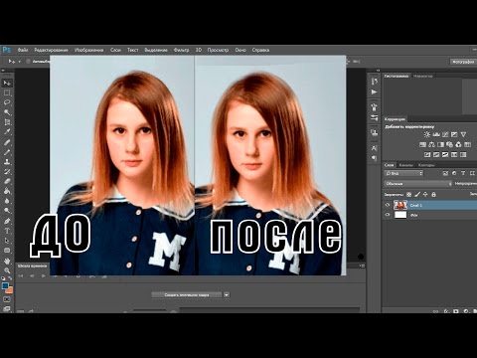The image size is (477, 358).
Task: Select the Type tool
Action: click(7, 231)
